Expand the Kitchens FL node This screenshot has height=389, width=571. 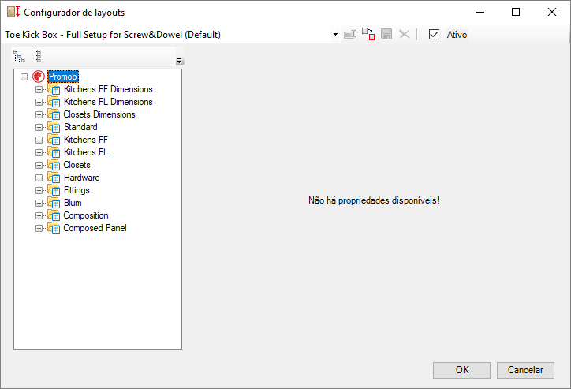[39, 152]
